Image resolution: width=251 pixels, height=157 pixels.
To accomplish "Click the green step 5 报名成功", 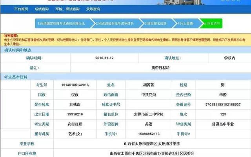I will [x=212, y=24].
